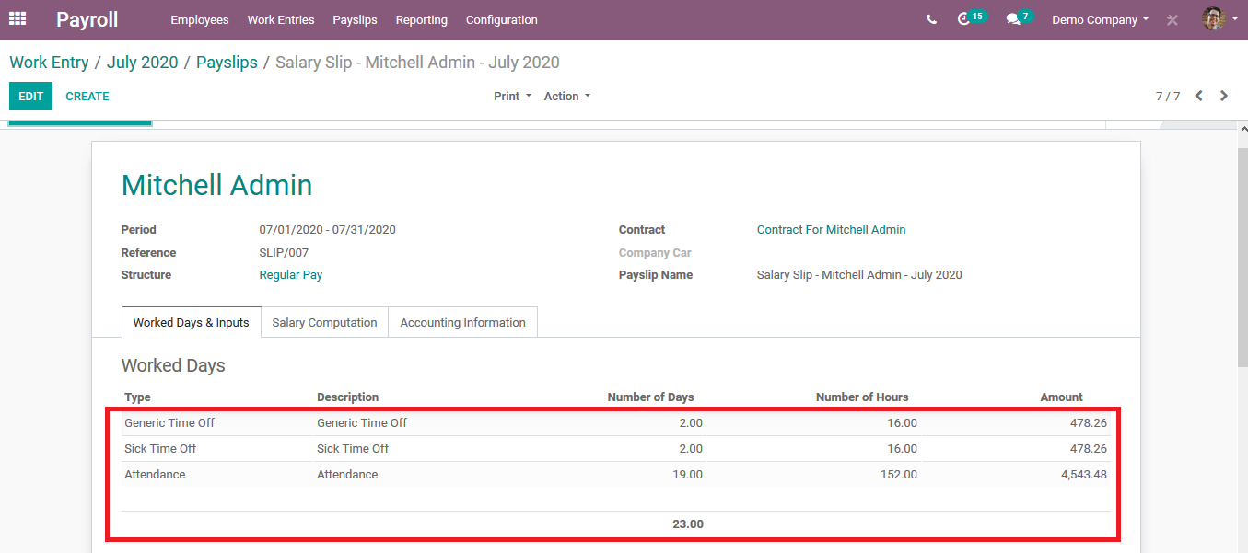Viewport: 1248px width, 553px height.
Task: Open the Employees menu
Action: 200,19
